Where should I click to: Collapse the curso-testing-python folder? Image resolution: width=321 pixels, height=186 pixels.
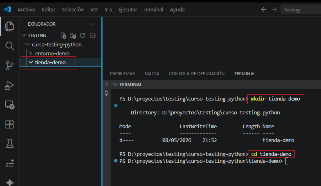point(27,44)
